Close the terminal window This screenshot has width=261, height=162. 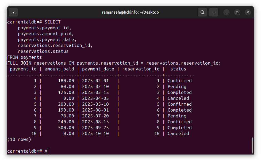pos(248,12)
